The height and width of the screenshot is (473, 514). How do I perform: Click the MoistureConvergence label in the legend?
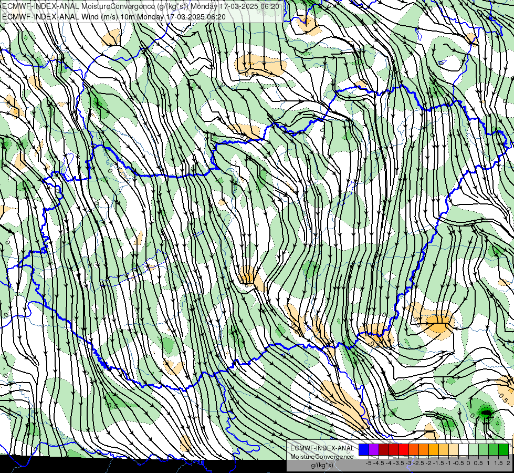point(322,457)
